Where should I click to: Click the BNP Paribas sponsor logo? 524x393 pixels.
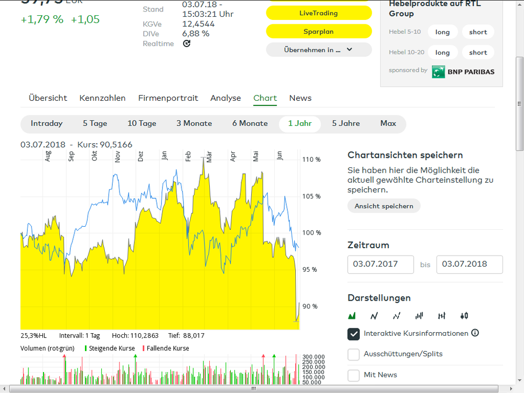(x=463, y=71)
